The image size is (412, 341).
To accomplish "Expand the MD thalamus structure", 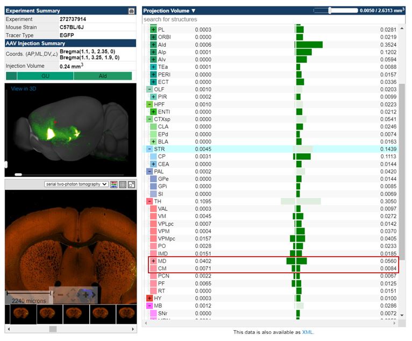I will (x=153, y=261).
